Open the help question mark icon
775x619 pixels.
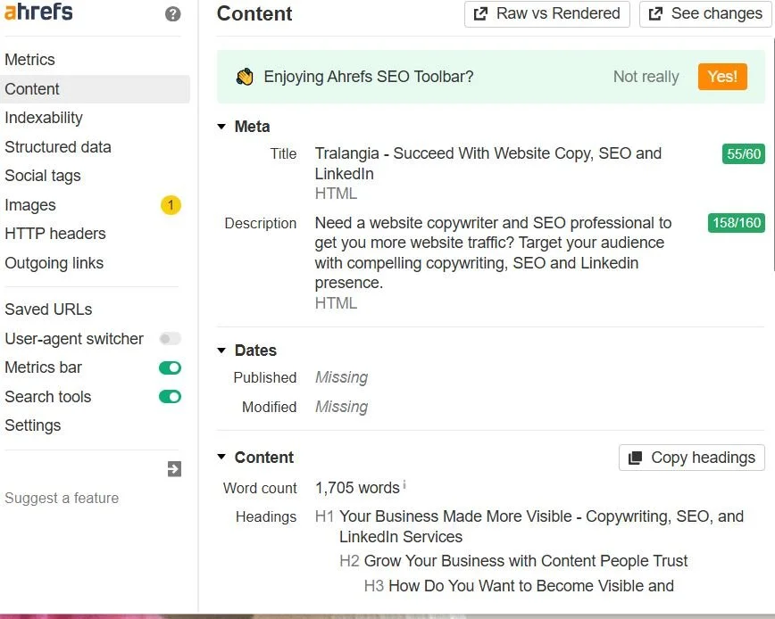click(x=172, y=13)
